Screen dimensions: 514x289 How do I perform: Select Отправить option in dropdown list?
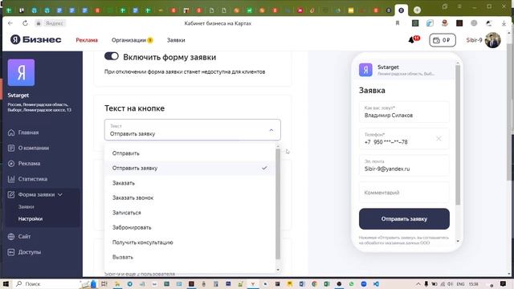point(190,153)
